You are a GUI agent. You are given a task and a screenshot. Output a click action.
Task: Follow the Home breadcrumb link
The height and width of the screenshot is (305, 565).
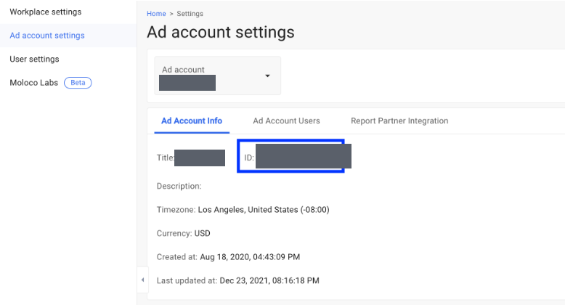point(156,14)
